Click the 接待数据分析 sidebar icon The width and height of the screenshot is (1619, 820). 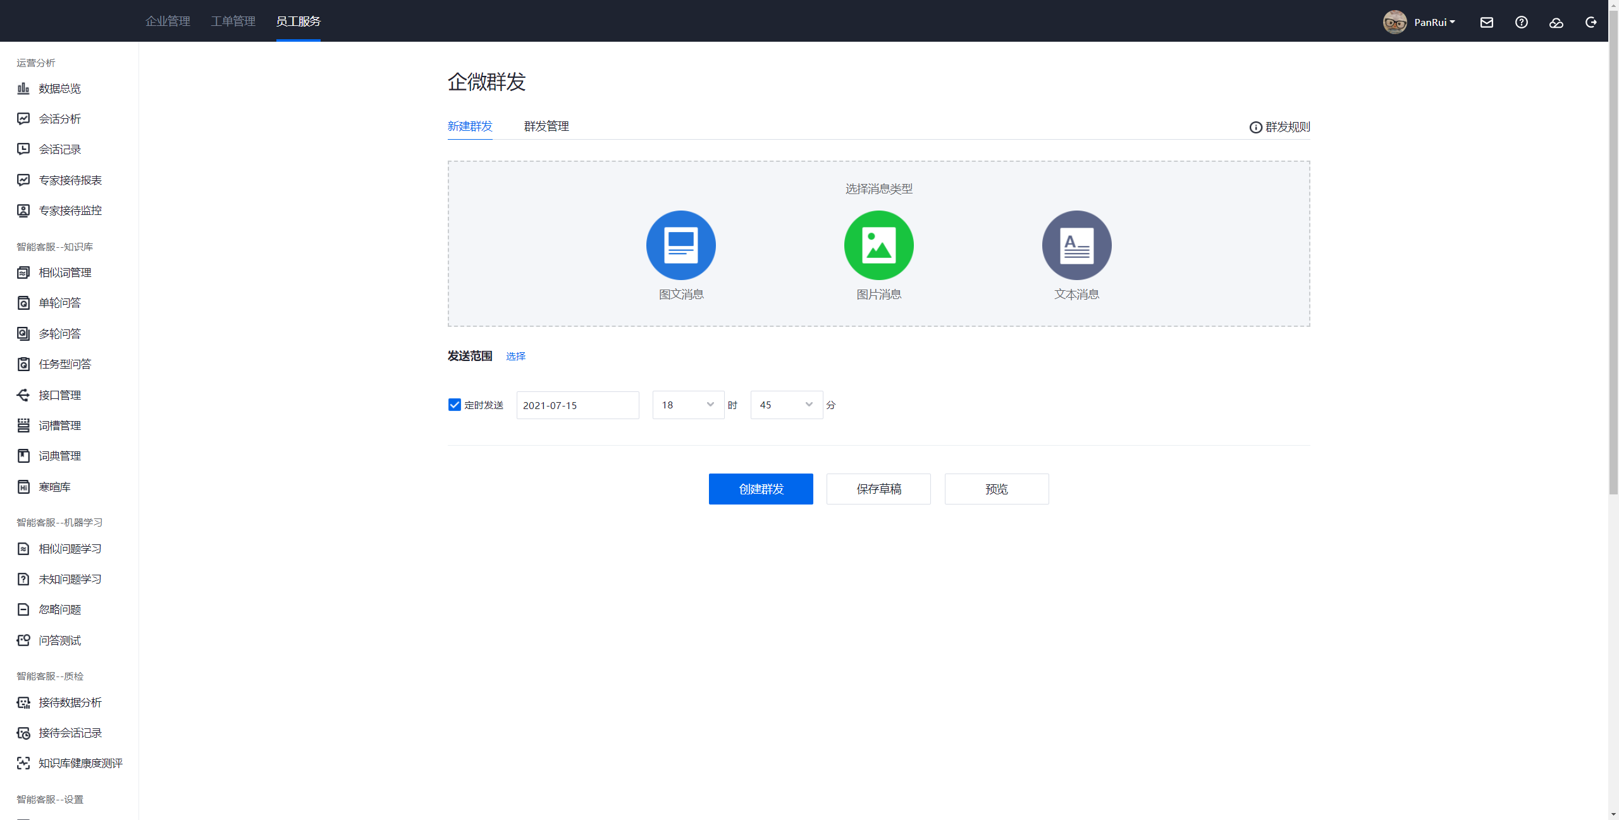click(x=23, y=702)
